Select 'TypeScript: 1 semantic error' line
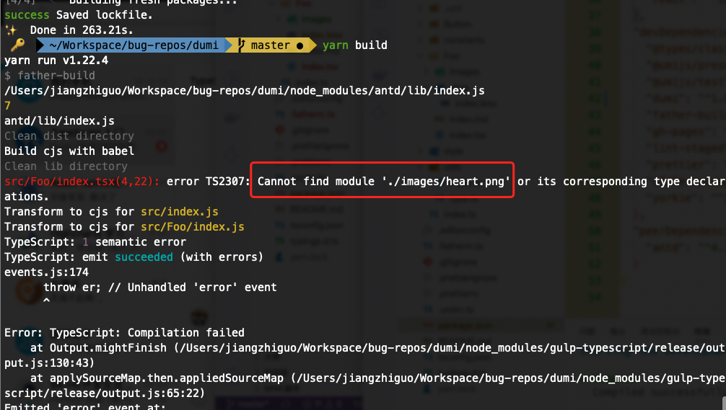Screen dimensions: 726x410 pos(95,242)
